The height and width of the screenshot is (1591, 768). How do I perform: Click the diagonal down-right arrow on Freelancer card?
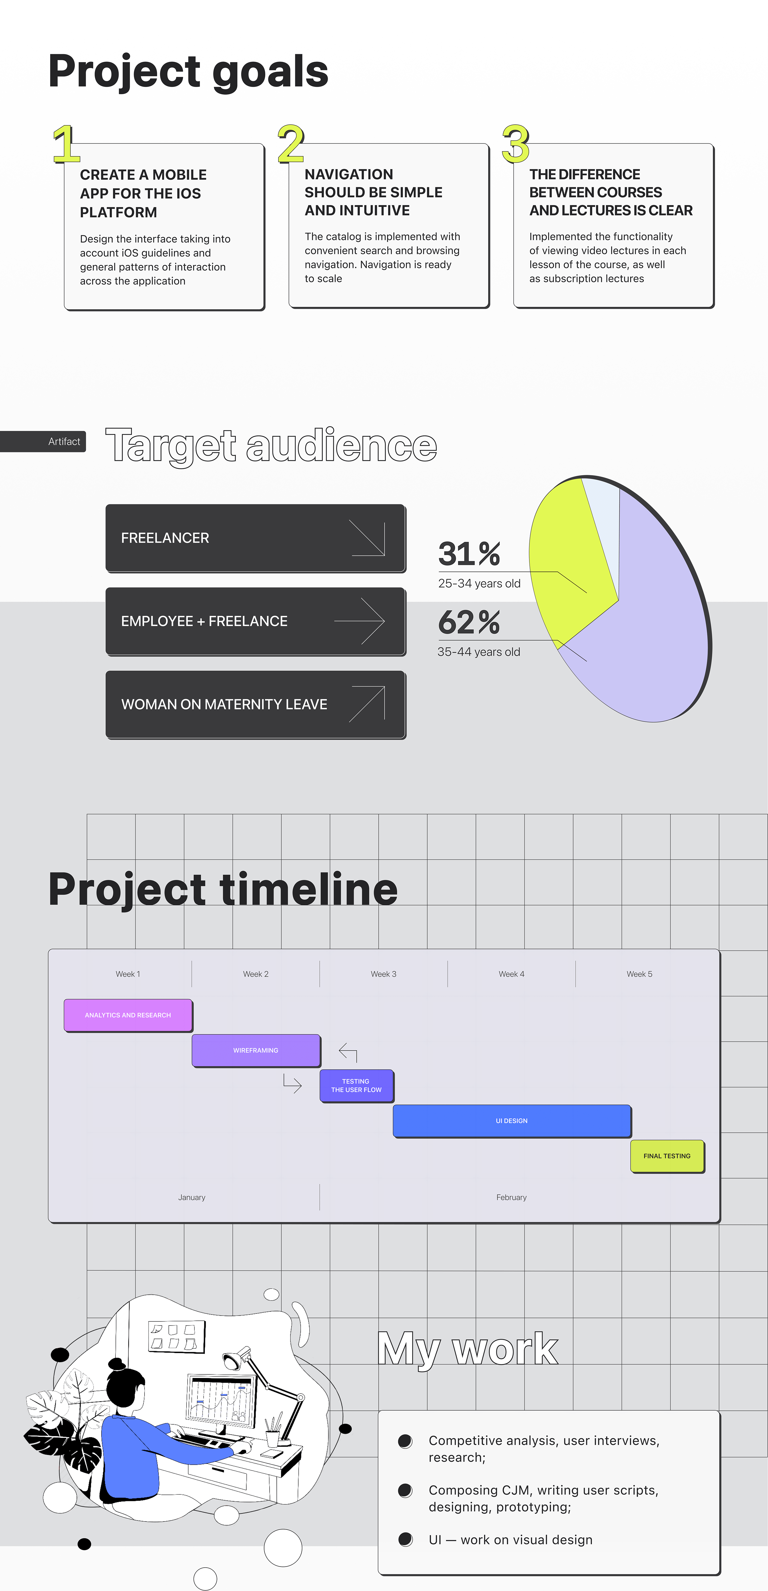click(x=367, y=538)
